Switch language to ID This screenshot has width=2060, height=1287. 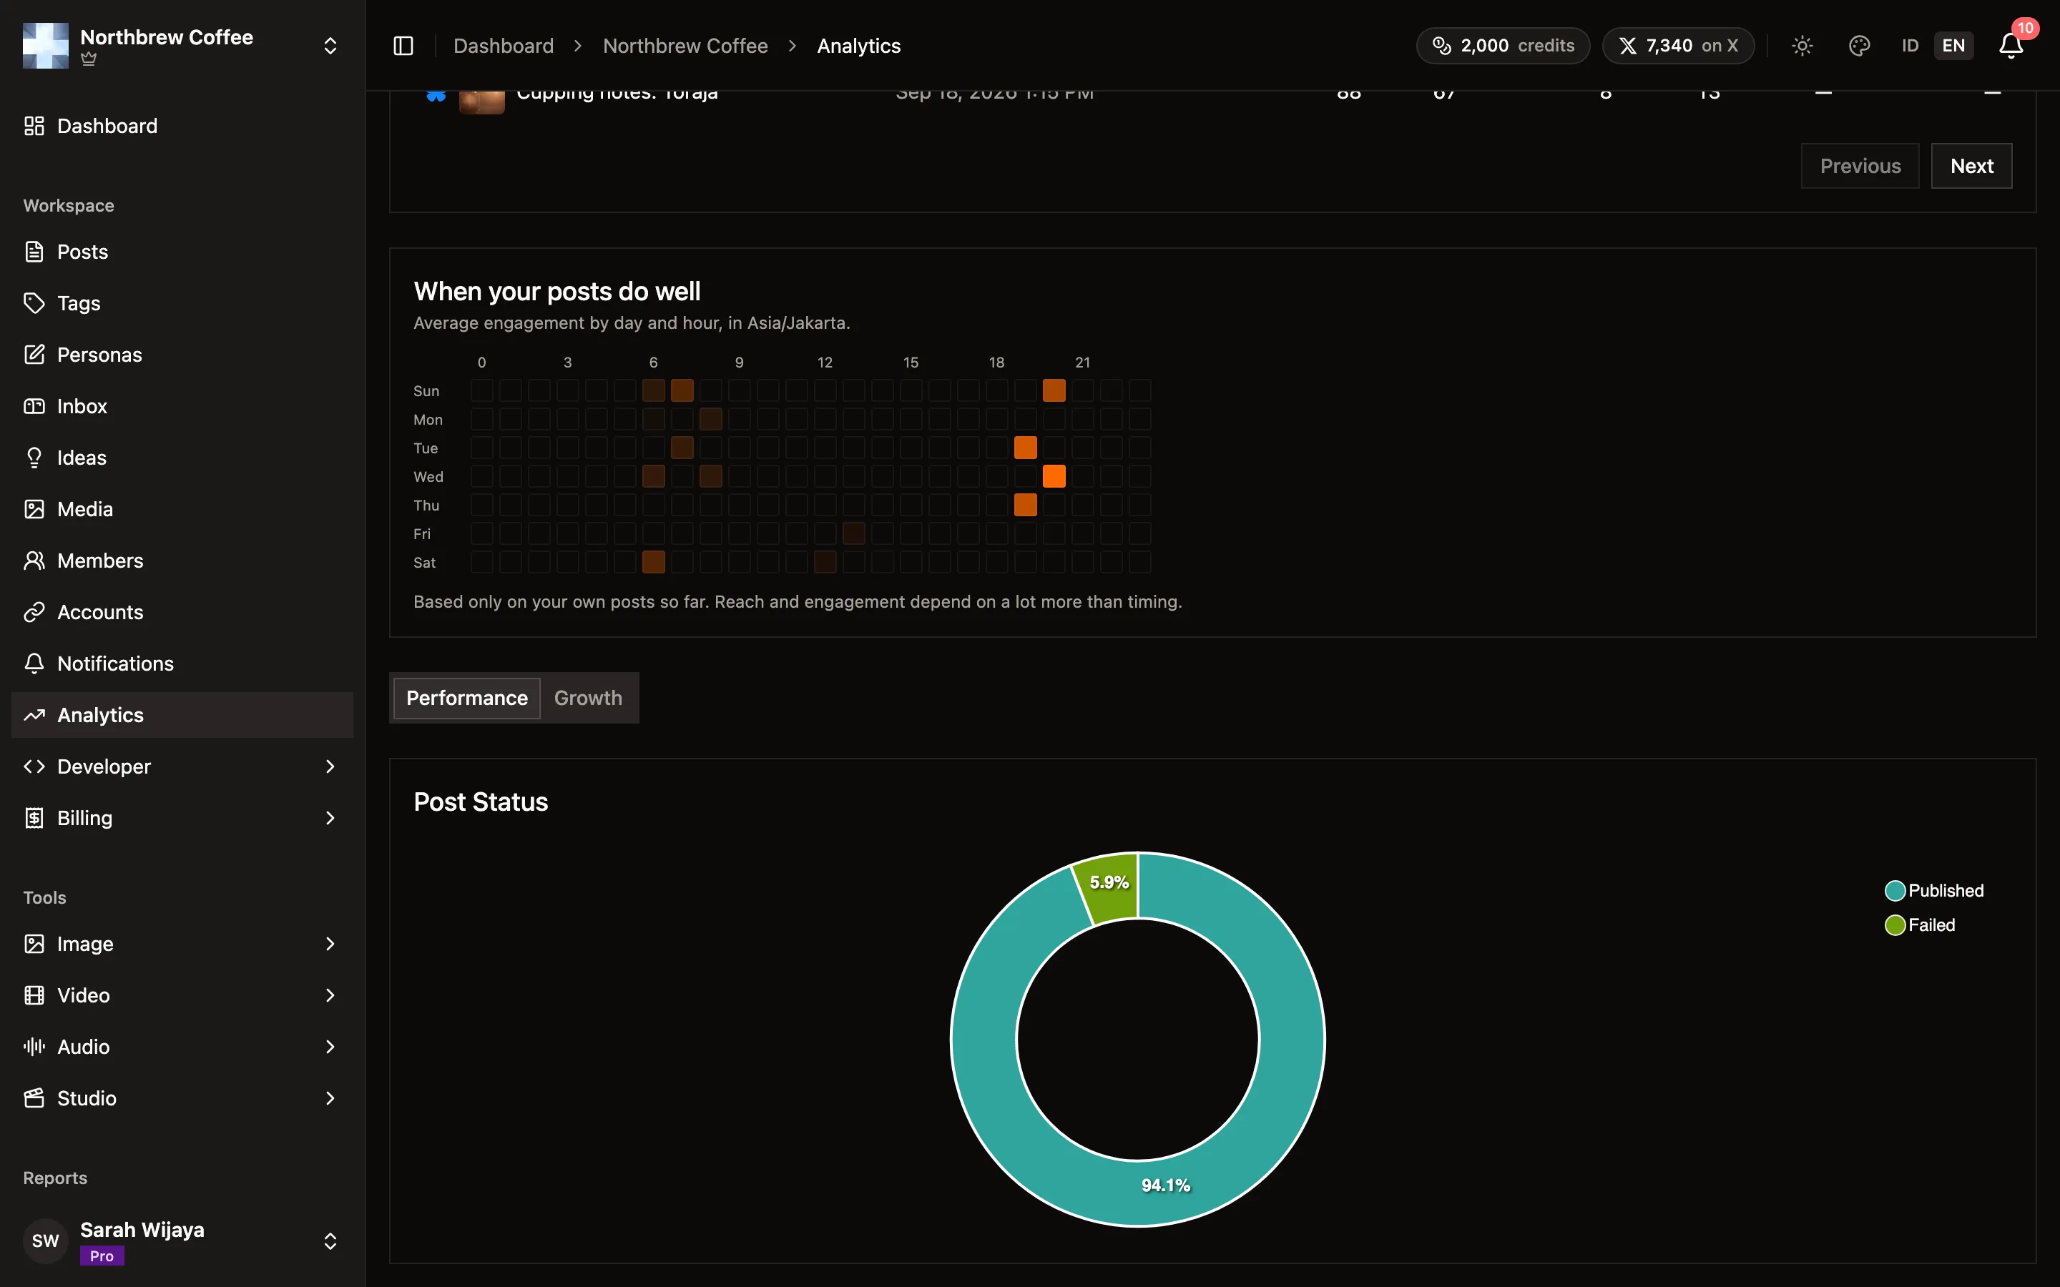point(1911,46)
